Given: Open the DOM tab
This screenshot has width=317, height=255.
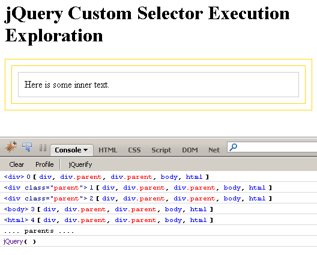Looking at the screenshot, I should coord(190,150).
